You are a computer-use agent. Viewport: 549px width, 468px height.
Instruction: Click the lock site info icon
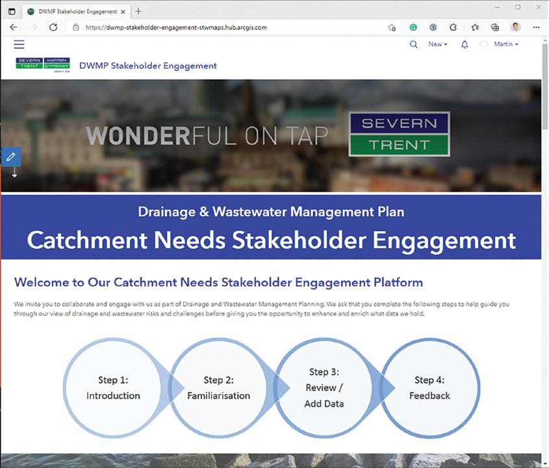pyautogui.click(x=75, y=27)
